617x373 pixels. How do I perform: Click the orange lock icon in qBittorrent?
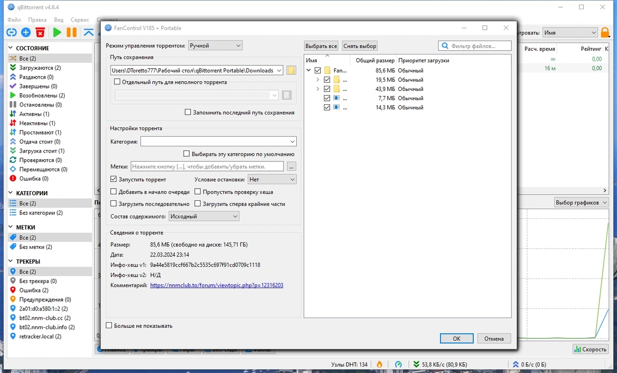click(606, 32)
